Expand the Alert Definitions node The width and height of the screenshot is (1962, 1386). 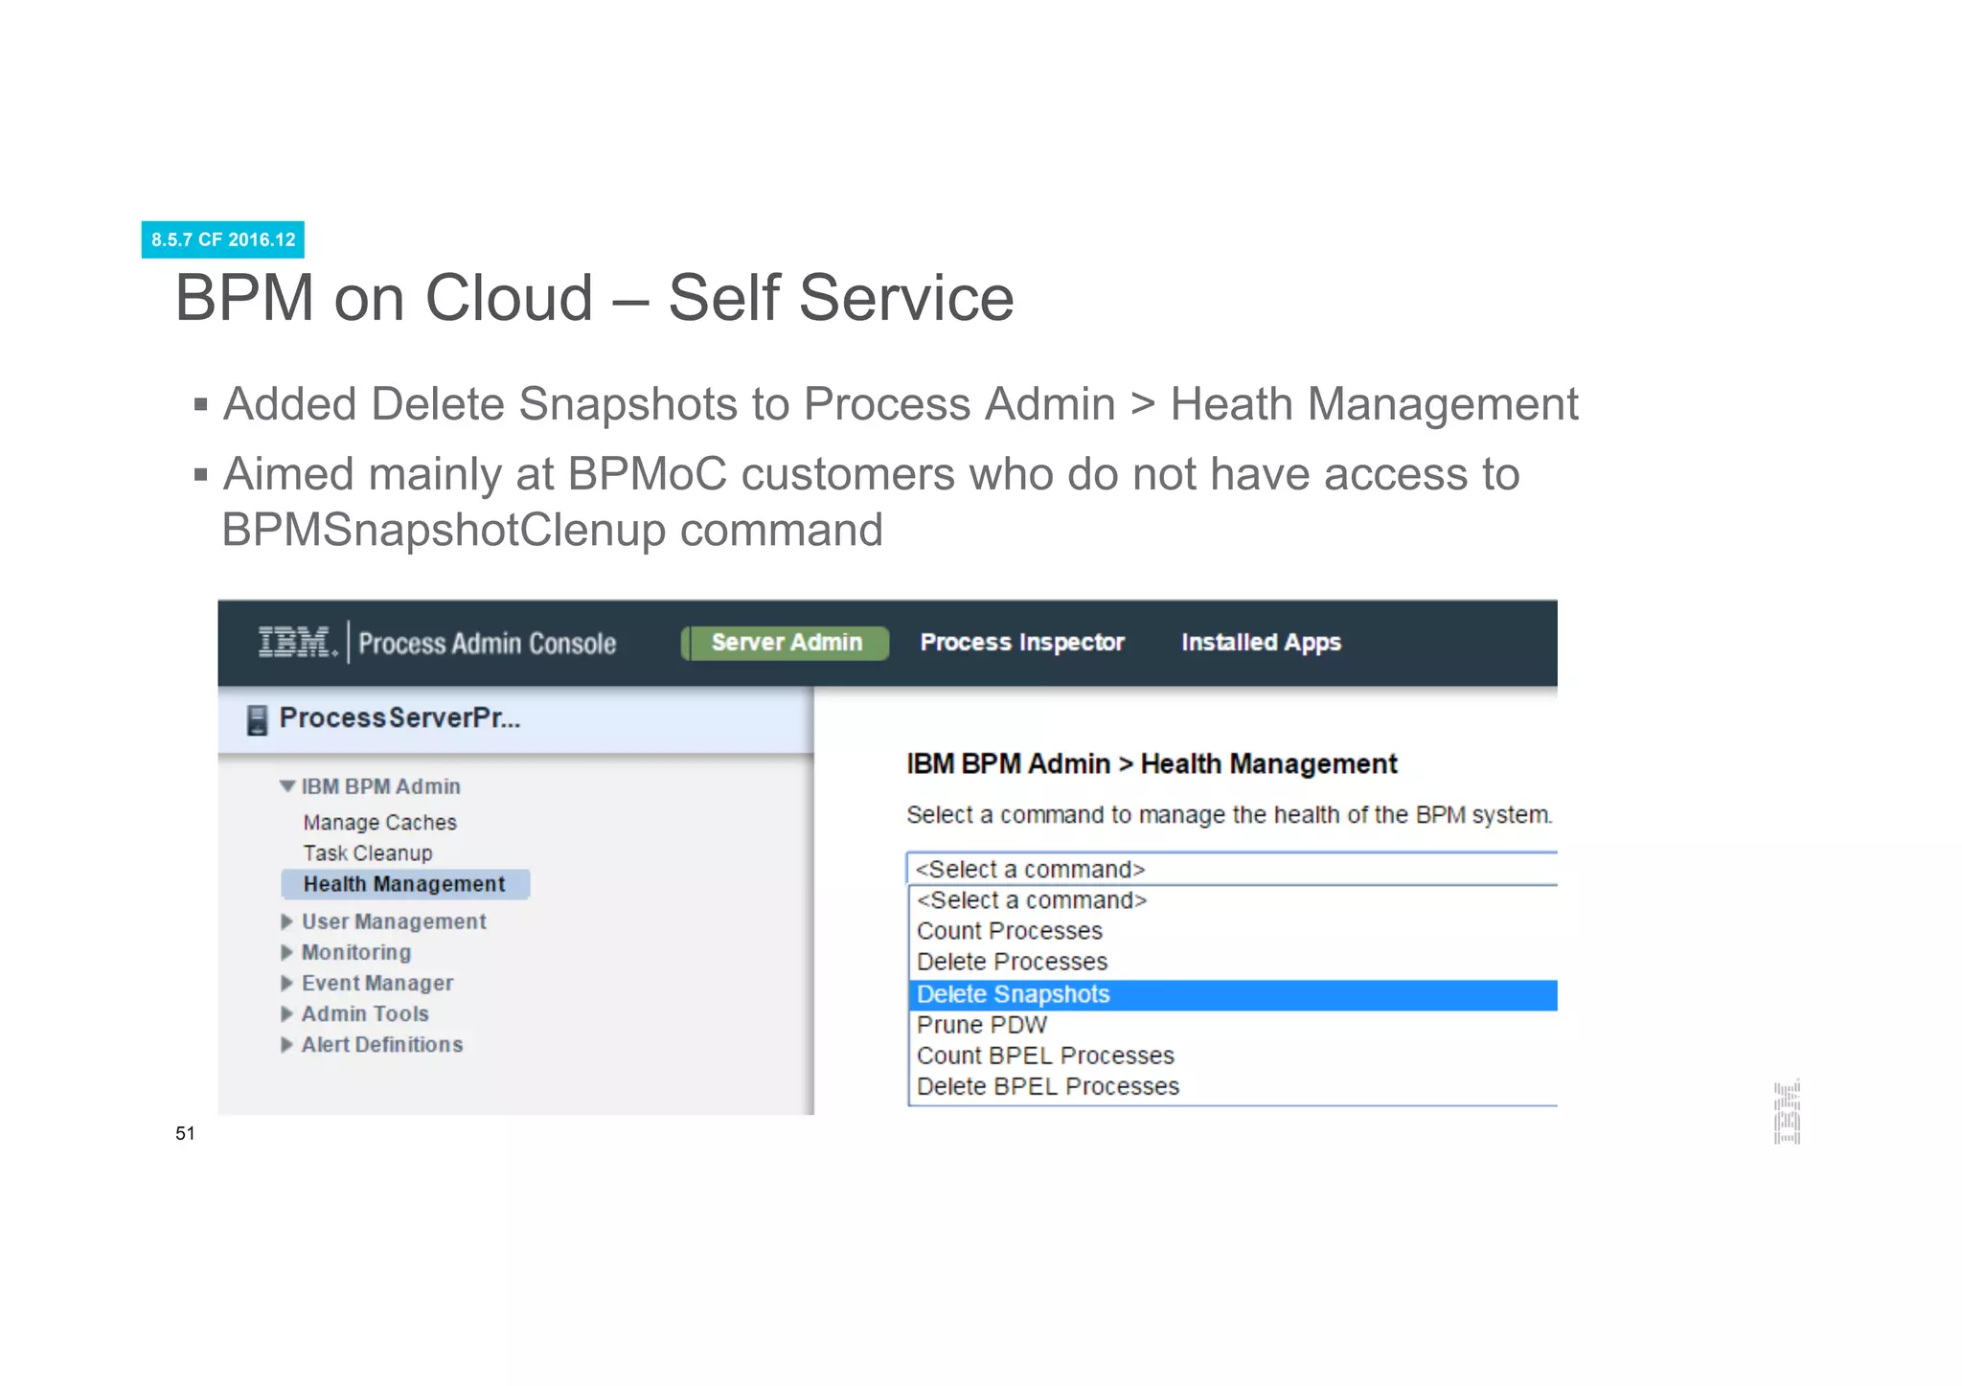[x=286, y=1044]
